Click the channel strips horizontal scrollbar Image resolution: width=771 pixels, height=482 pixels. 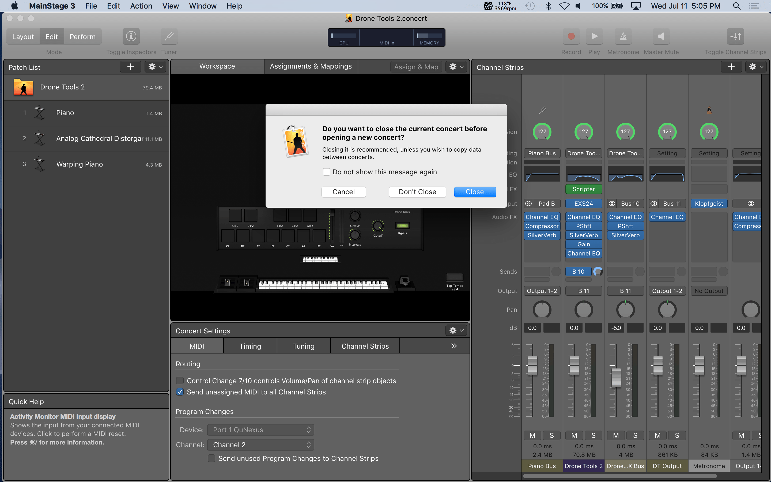[x=620, y=476]
